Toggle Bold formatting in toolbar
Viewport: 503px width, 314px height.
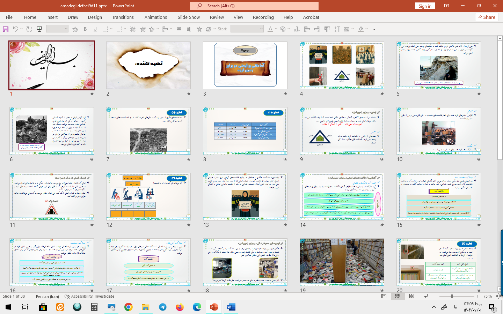click(x=85, y=29)
